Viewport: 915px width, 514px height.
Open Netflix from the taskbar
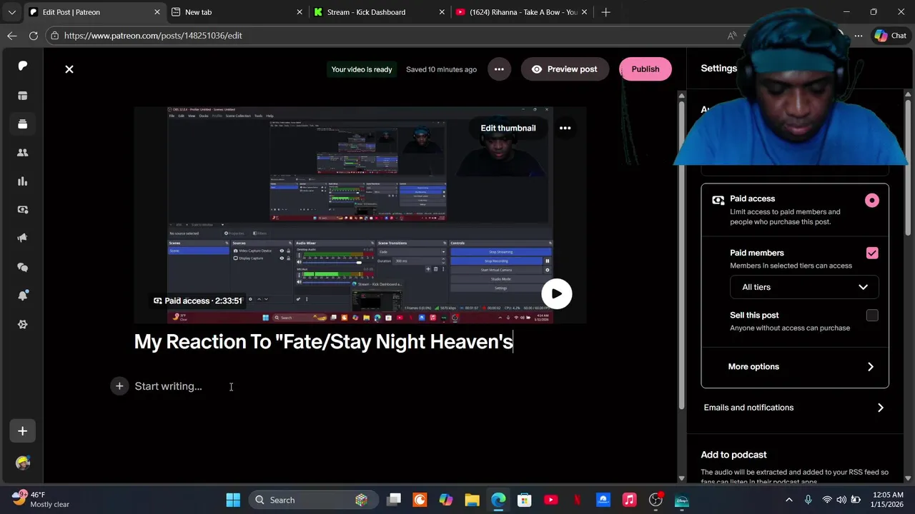point(577,500)
